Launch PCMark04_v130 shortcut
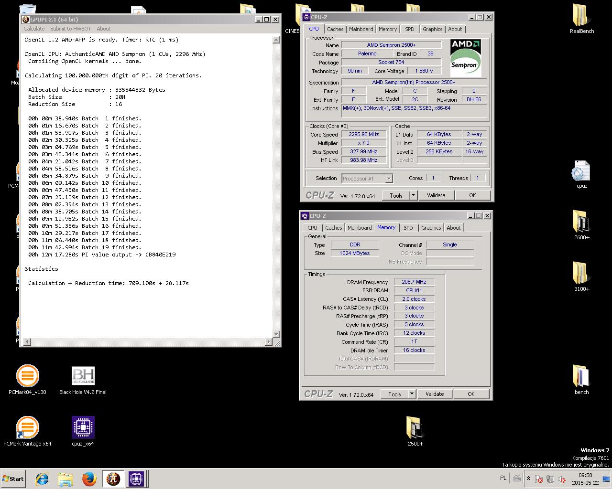The width and height of the screenshot is (612, 489). 27,380
